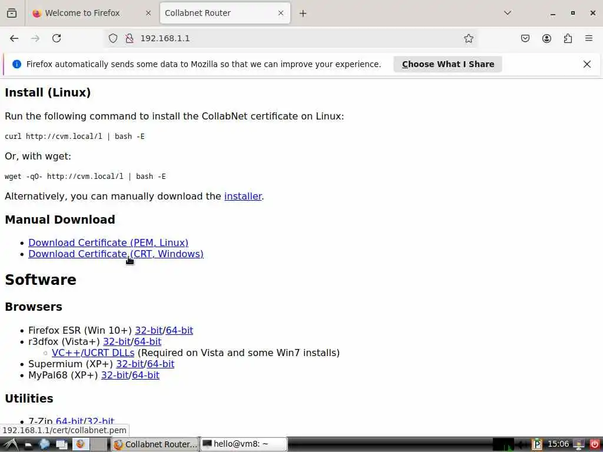The height and width of the screenshot is (452, 603).
Task: Switch to hello@vm8 terminal taskbar button
Action: (x=244, y=444)
